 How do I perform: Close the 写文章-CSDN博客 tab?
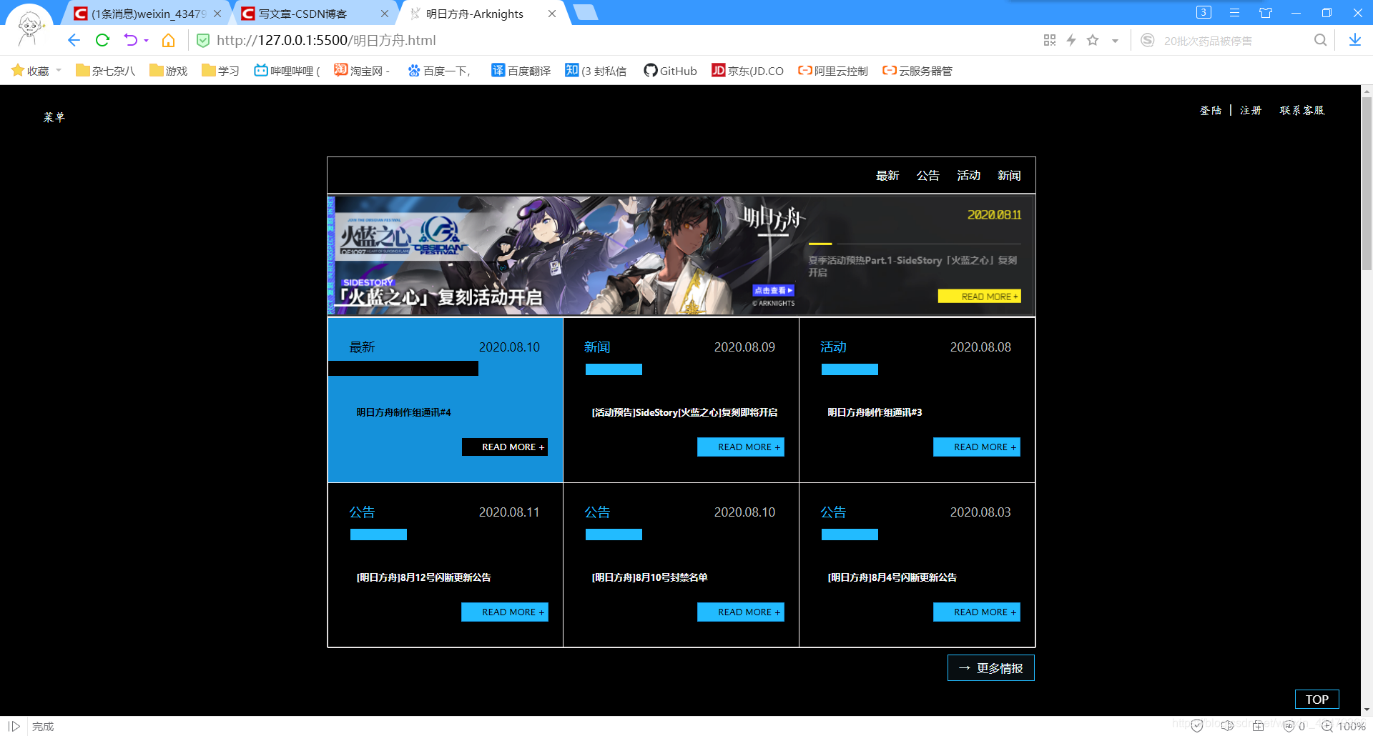385,14
